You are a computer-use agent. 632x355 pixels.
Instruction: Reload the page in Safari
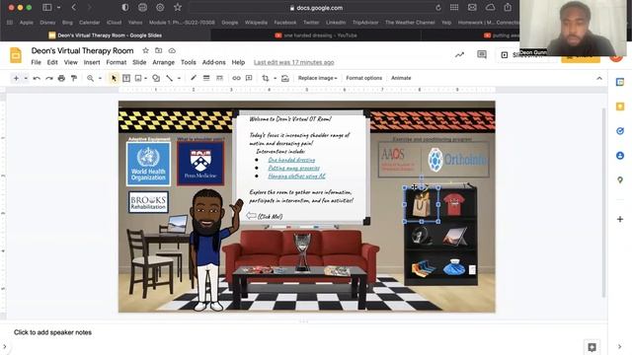point(438,8)
